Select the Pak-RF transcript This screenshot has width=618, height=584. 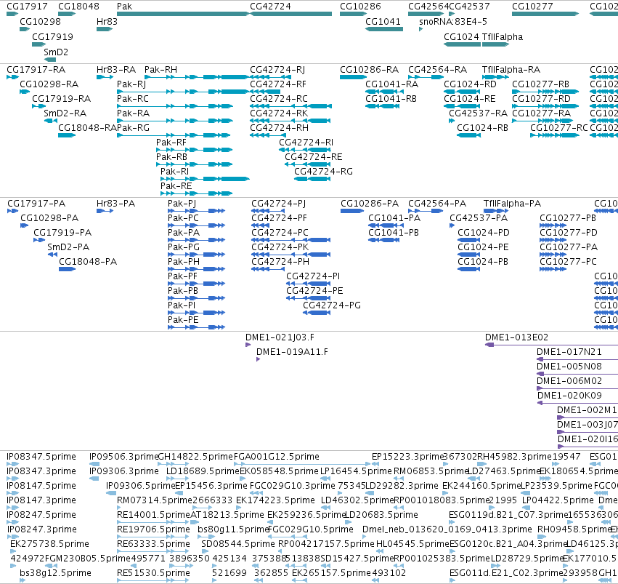coord(195,150)
